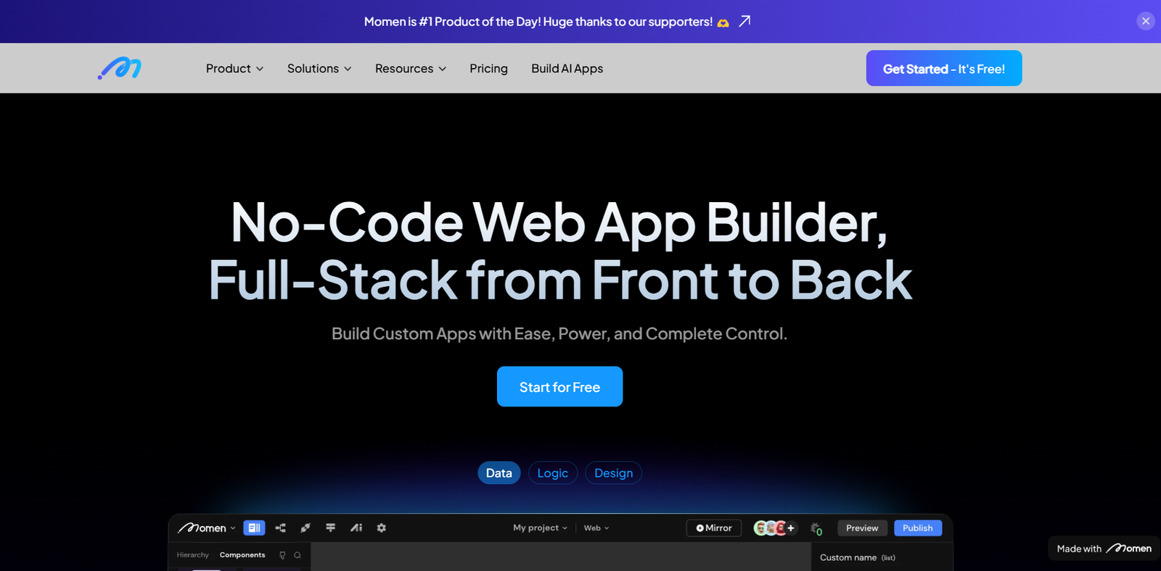Screen dimensions: 1161x571
Task: Switch to the Logic tab
Action: click(x=553, y=472)
